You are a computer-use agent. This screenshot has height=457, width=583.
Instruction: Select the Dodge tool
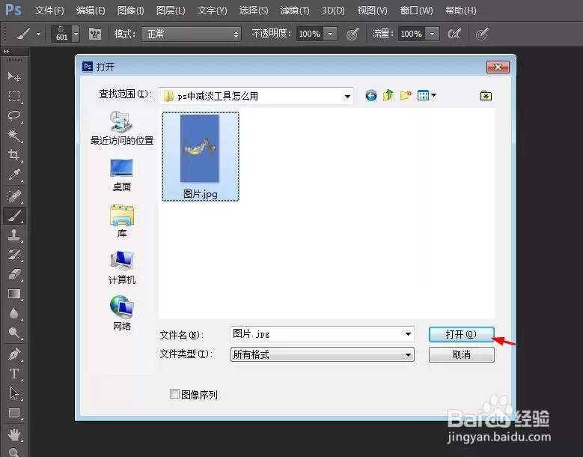(14, 333)
